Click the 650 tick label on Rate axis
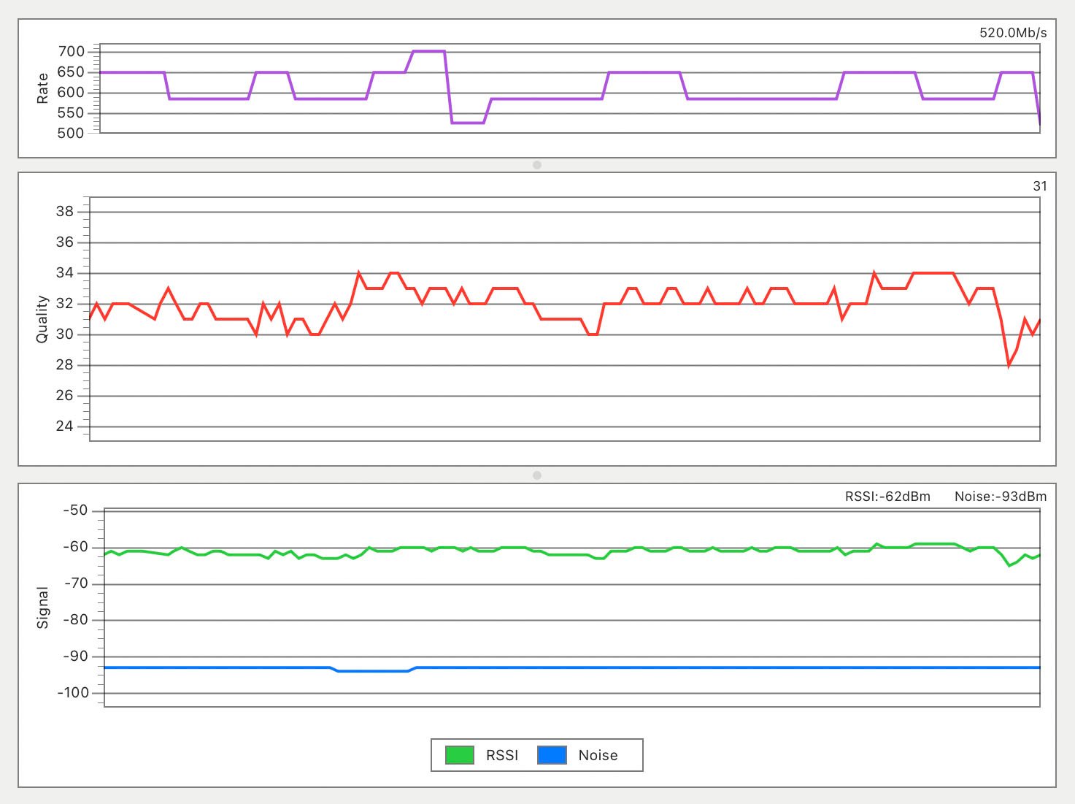 coord(71,72)
